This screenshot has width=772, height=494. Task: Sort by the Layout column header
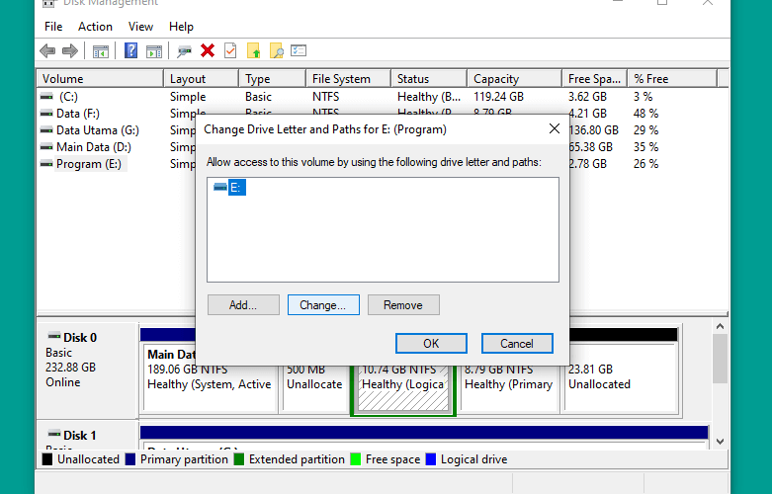201,79
